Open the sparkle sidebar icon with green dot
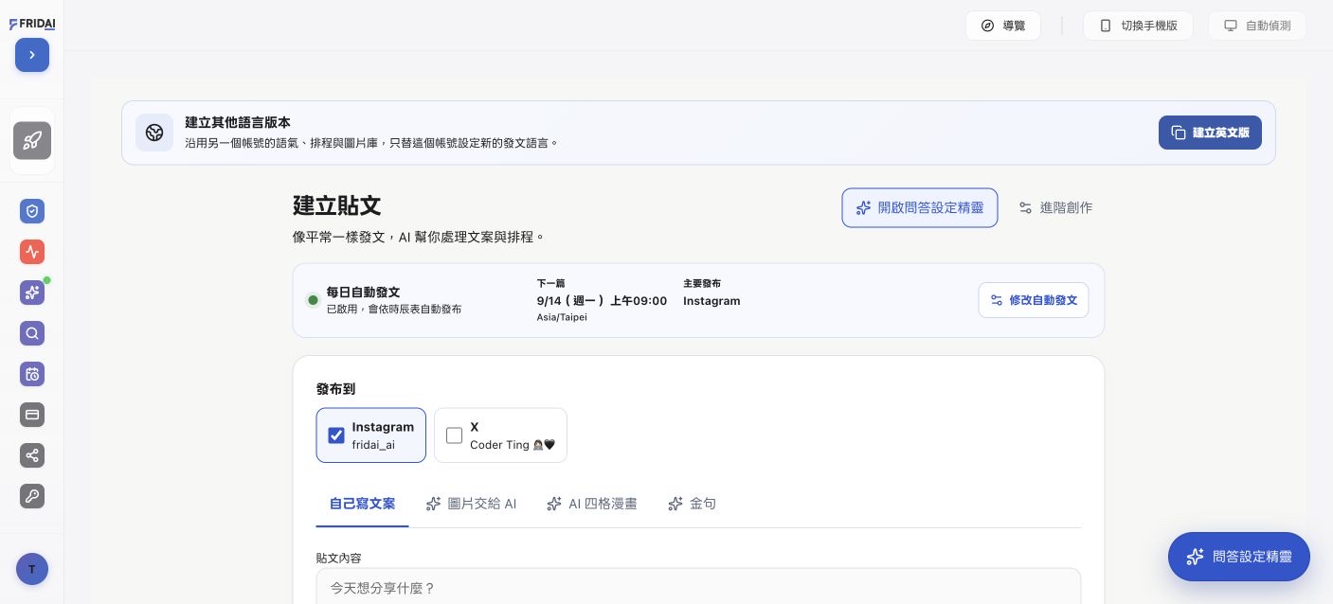The width and height of the screenshot is (1333, 604). 32,293
